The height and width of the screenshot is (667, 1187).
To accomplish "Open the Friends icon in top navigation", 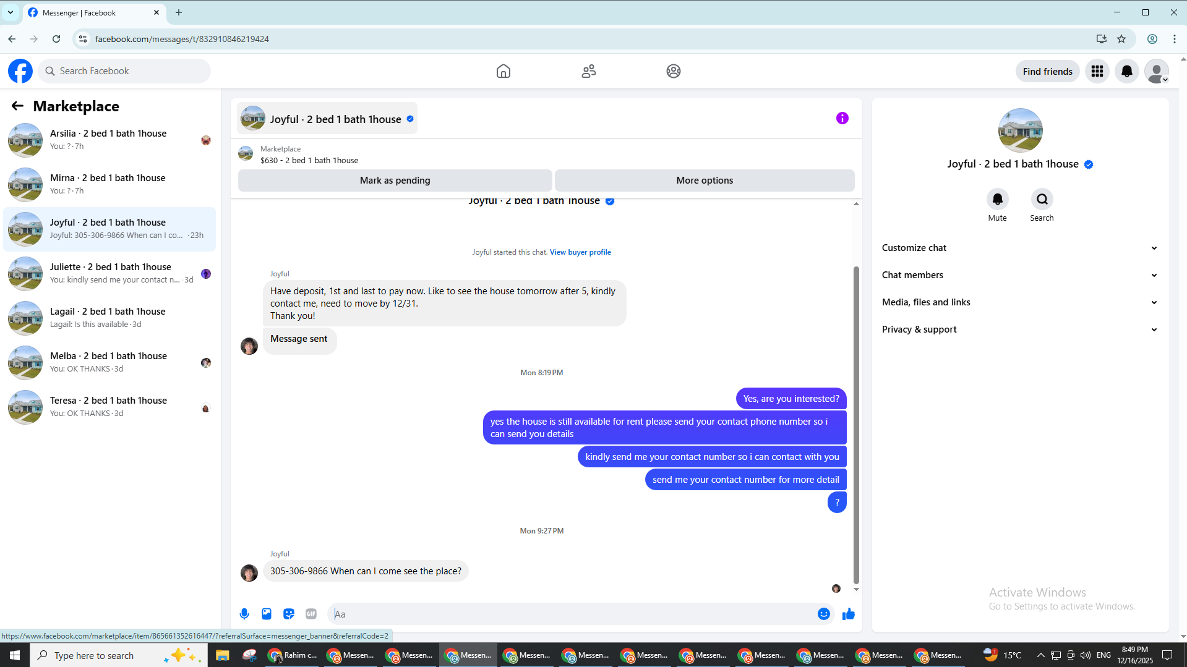I will click(x=589, y=71).
